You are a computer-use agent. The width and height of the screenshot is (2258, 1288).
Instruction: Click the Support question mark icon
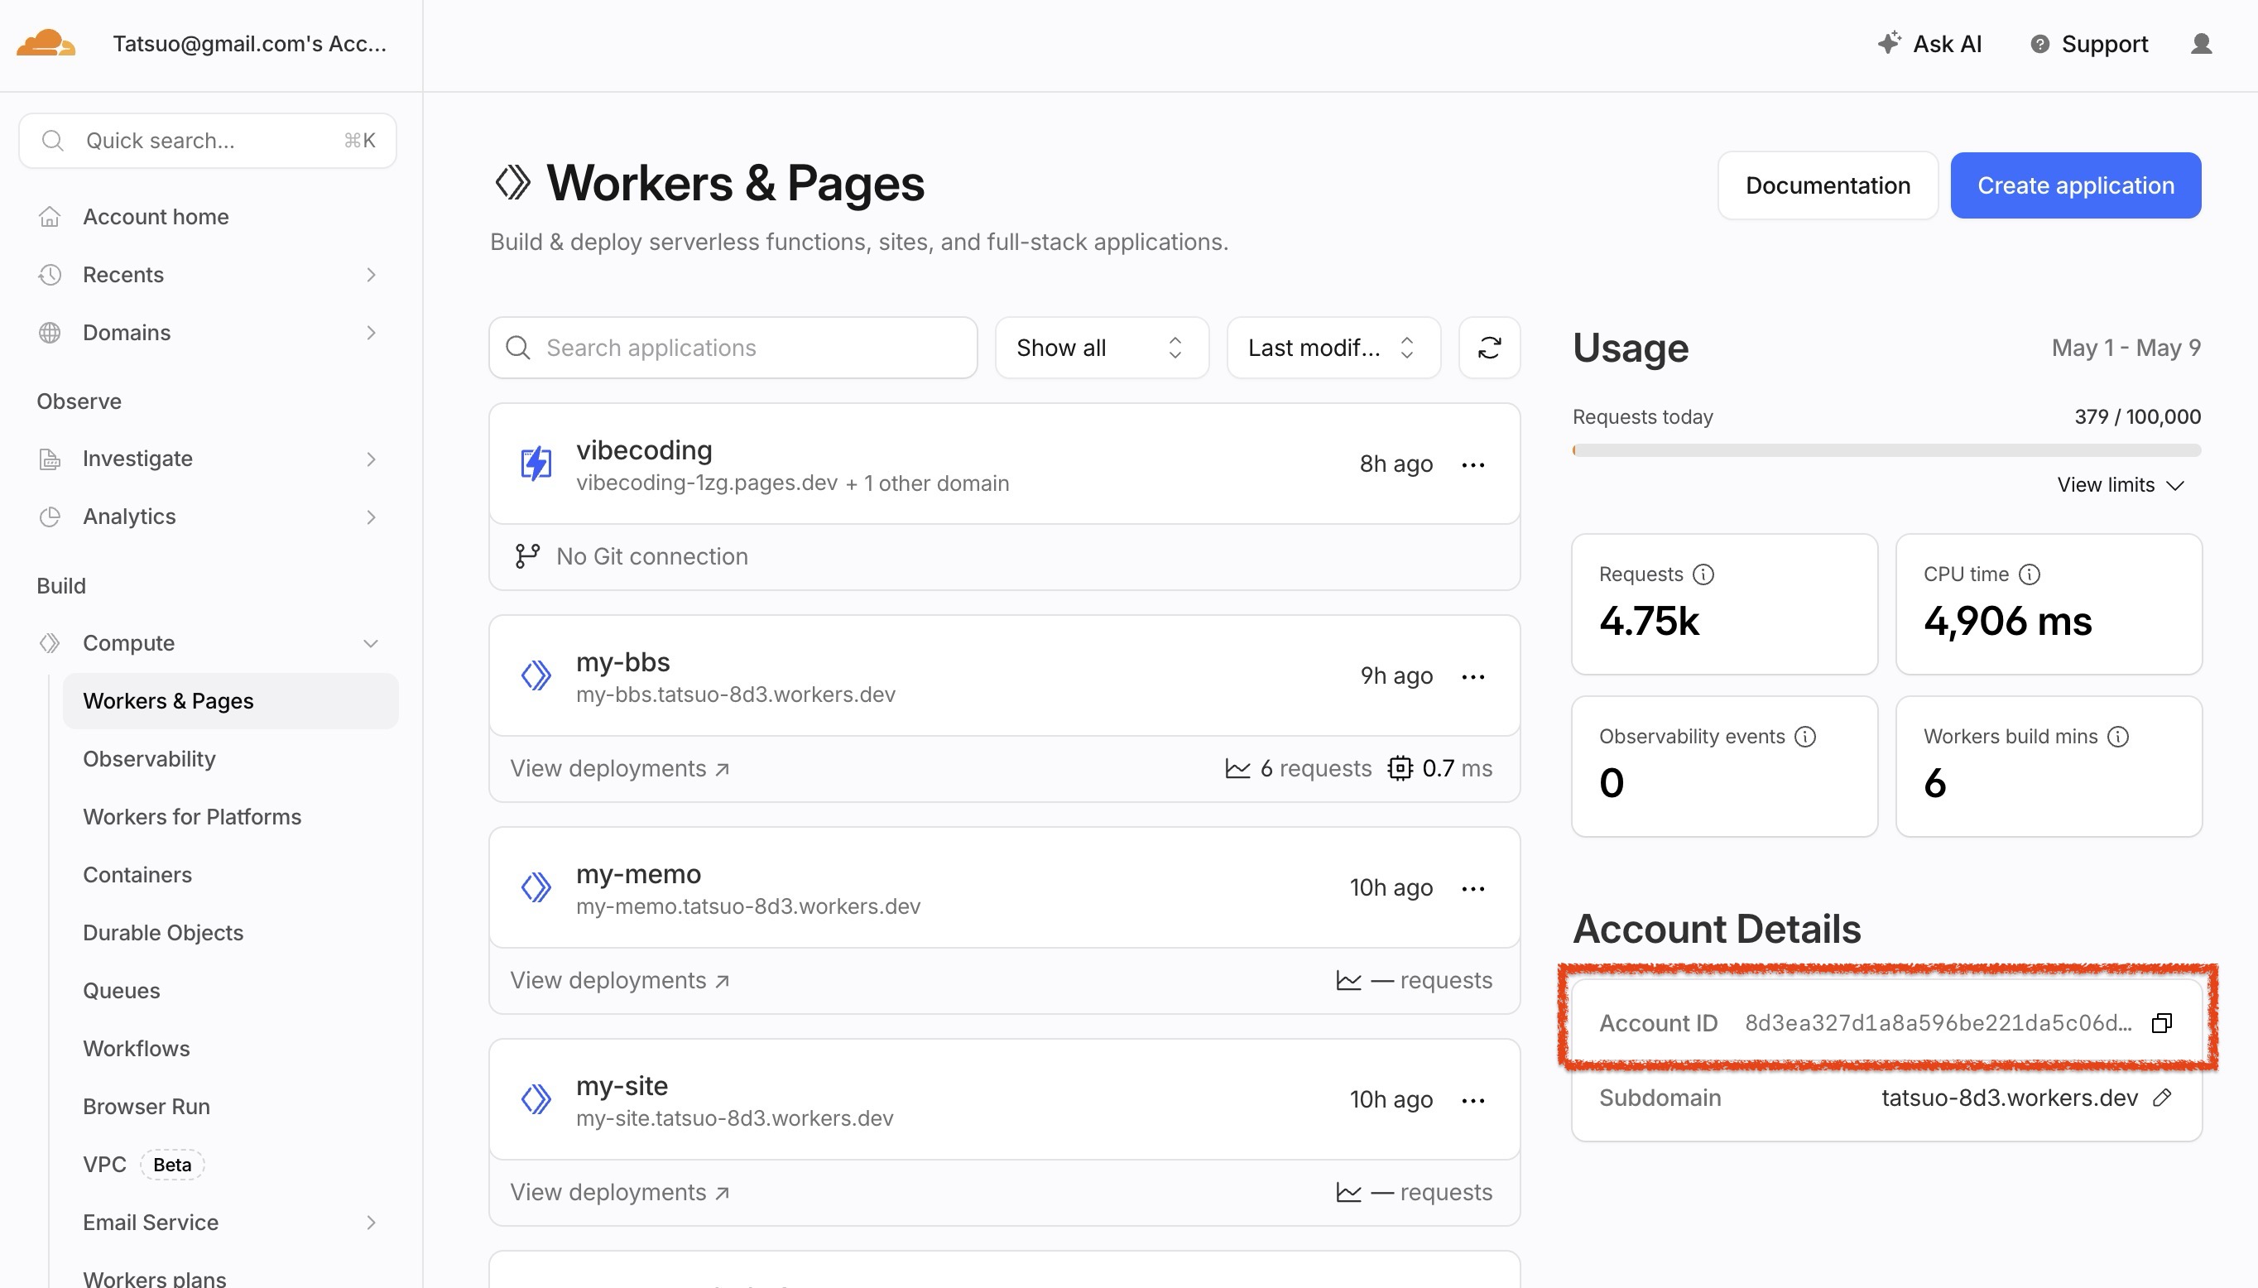coord(2039,44)
